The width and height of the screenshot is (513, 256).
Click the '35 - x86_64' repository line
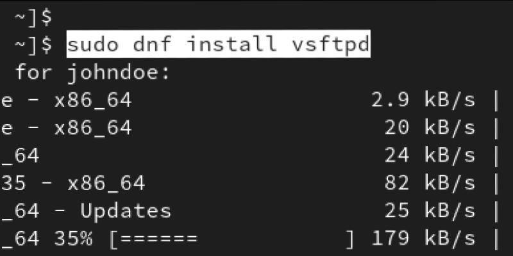[72, 184]
